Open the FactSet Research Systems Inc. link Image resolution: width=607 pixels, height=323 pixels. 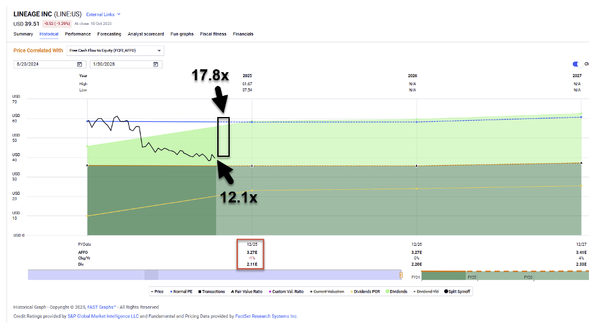click(x=266, y=316)
